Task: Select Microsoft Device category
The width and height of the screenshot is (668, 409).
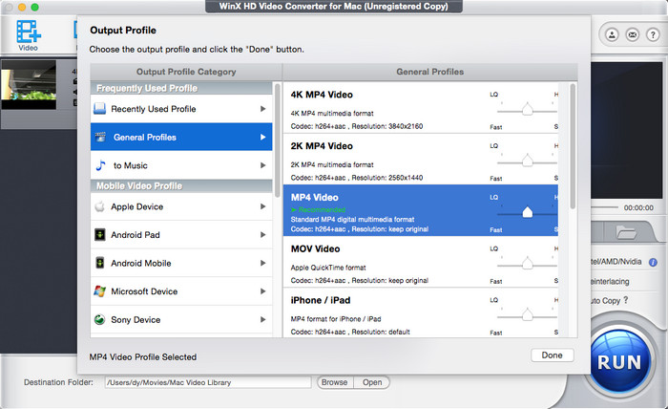Action: click(181, 291)
